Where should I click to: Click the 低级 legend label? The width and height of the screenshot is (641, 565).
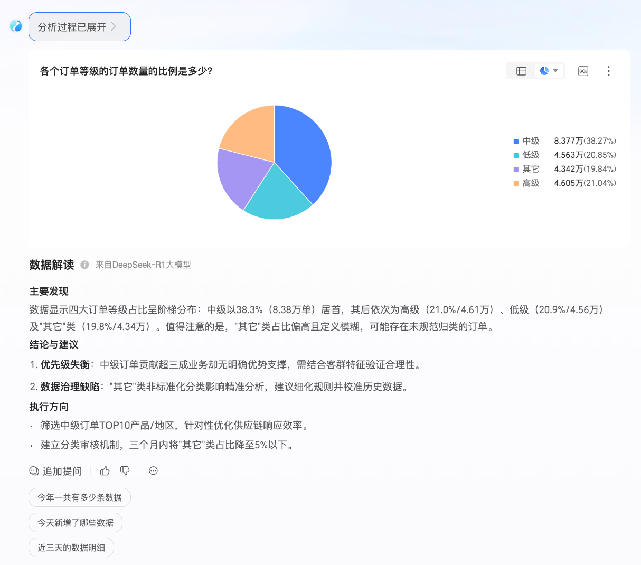click(x=531, y=155)
